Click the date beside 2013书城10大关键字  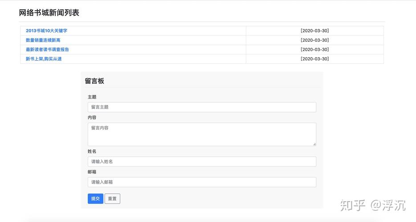pos(314,31)
